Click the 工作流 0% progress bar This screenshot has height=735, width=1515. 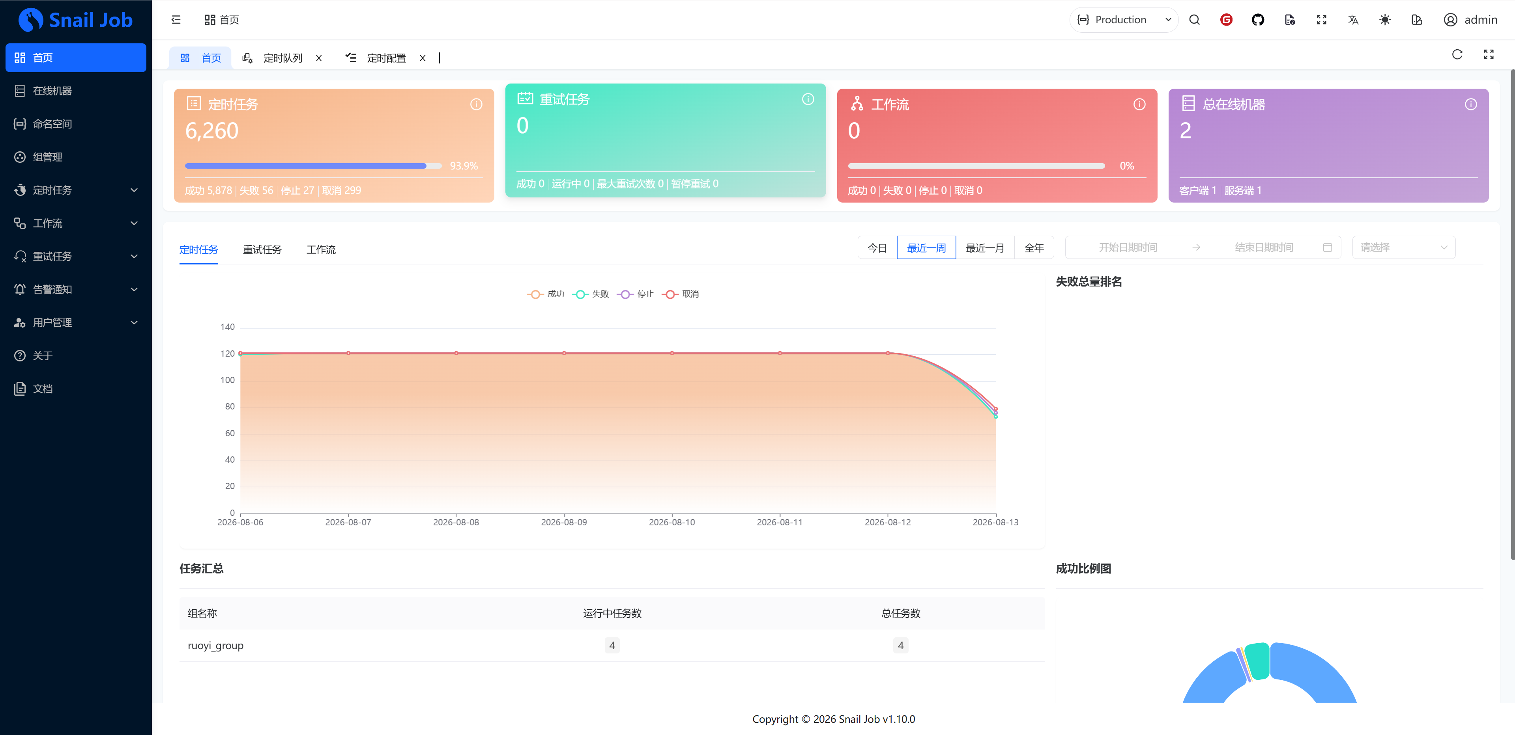[x=976, y=166]
